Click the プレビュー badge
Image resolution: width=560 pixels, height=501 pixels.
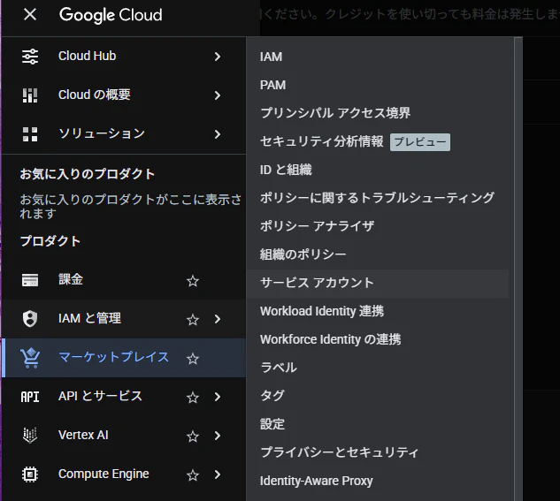pos(420,142)
